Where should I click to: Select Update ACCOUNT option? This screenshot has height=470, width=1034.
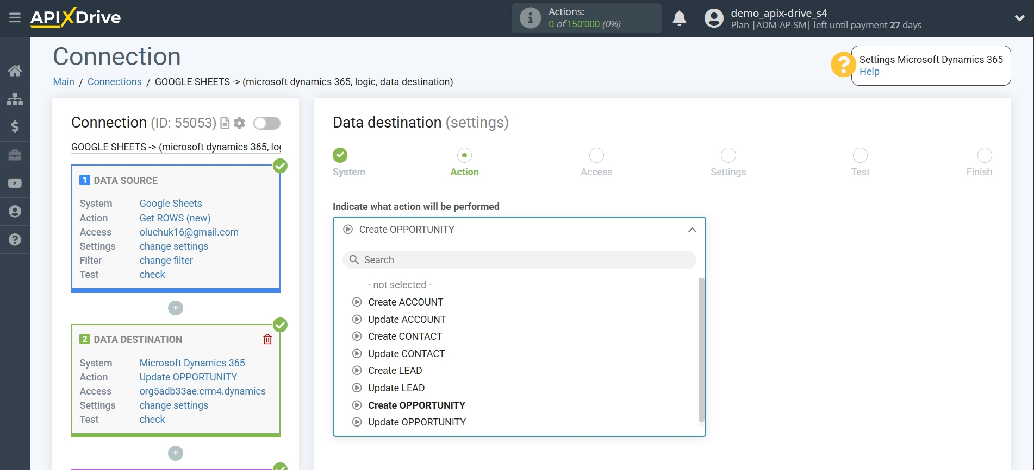[407, 320]
